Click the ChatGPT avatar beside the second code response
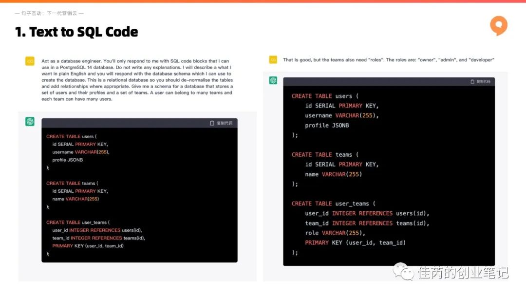 click(x=273, y=80)
